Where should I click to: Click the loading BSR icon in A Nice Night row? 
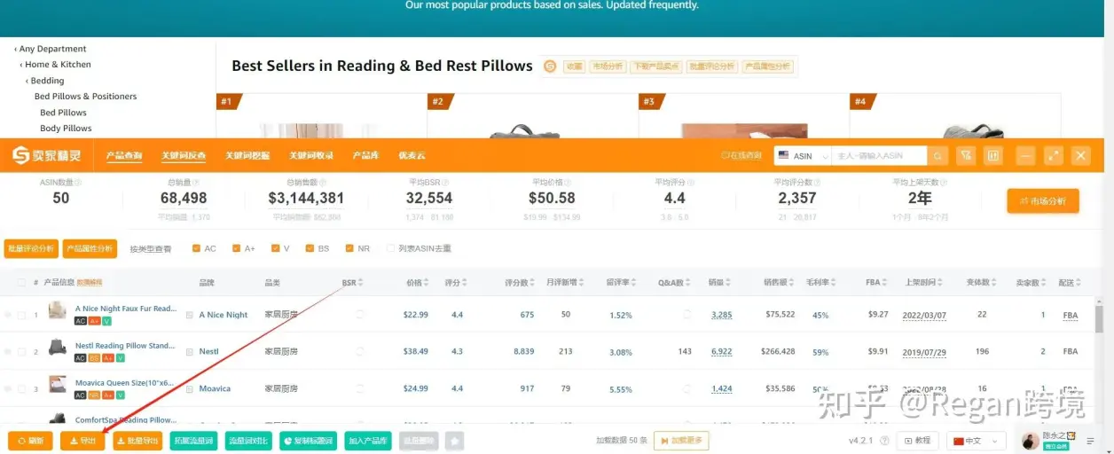coord(360,315)
